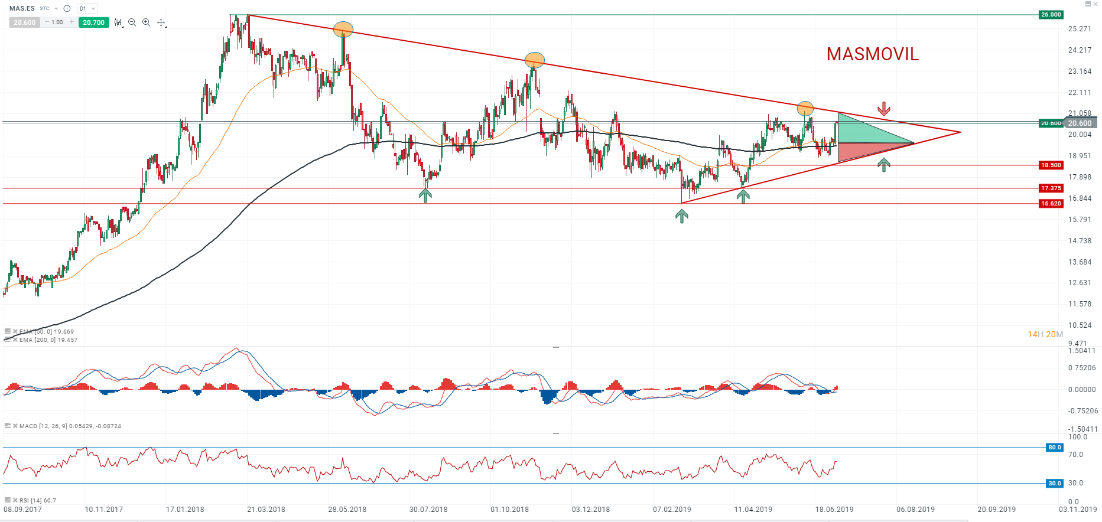Select the 18.500 red price level label
Screen dimensions: 1102x522
1051,165
